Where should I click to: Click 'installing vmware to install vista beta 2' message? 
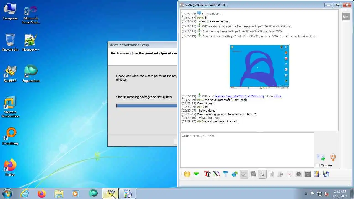(230, 114)
